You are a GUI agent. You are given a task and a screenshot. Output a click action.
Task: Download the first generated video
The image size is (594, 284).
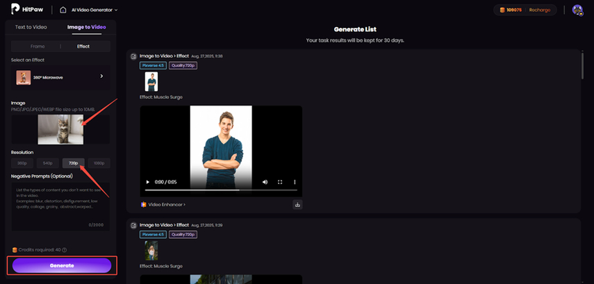297,205
